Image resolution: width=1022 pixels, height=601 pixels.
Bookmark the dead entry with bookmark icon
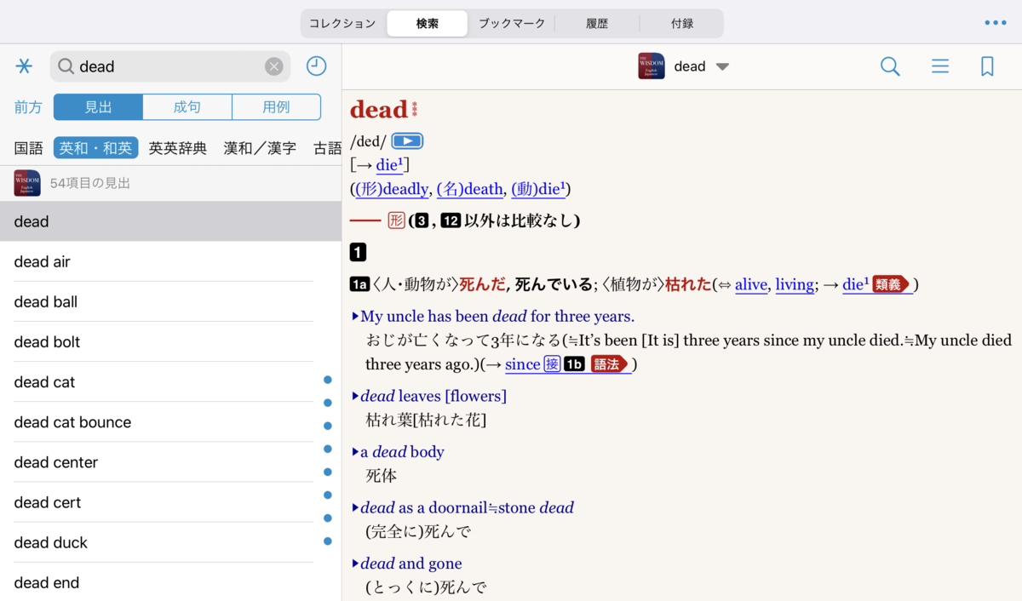(987, 66)
